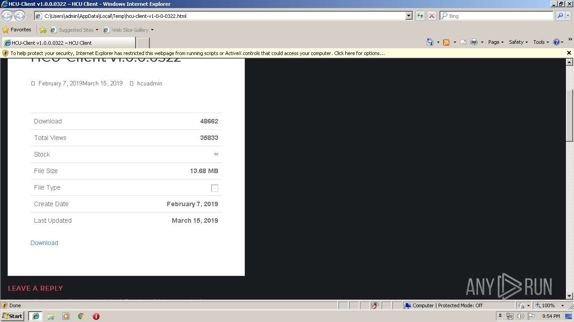Click the Read Mail envelope icon
Screen dimensions: 574x322
(463, 42)
